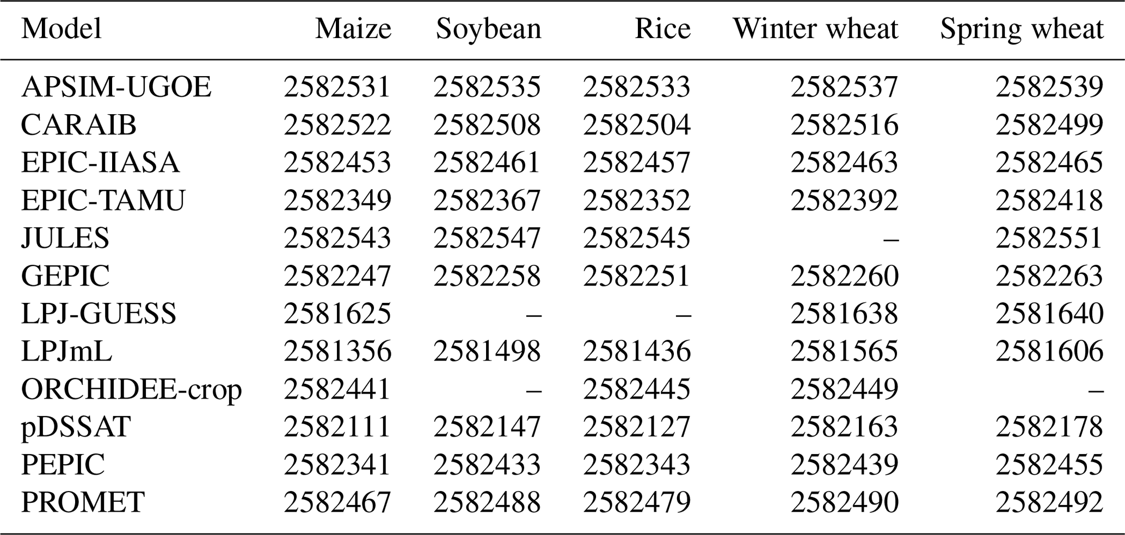Click ORCHIDEE-crop rice value 2582445
The height and width of the screenshot is (535, 1125).
coord(636,389)
